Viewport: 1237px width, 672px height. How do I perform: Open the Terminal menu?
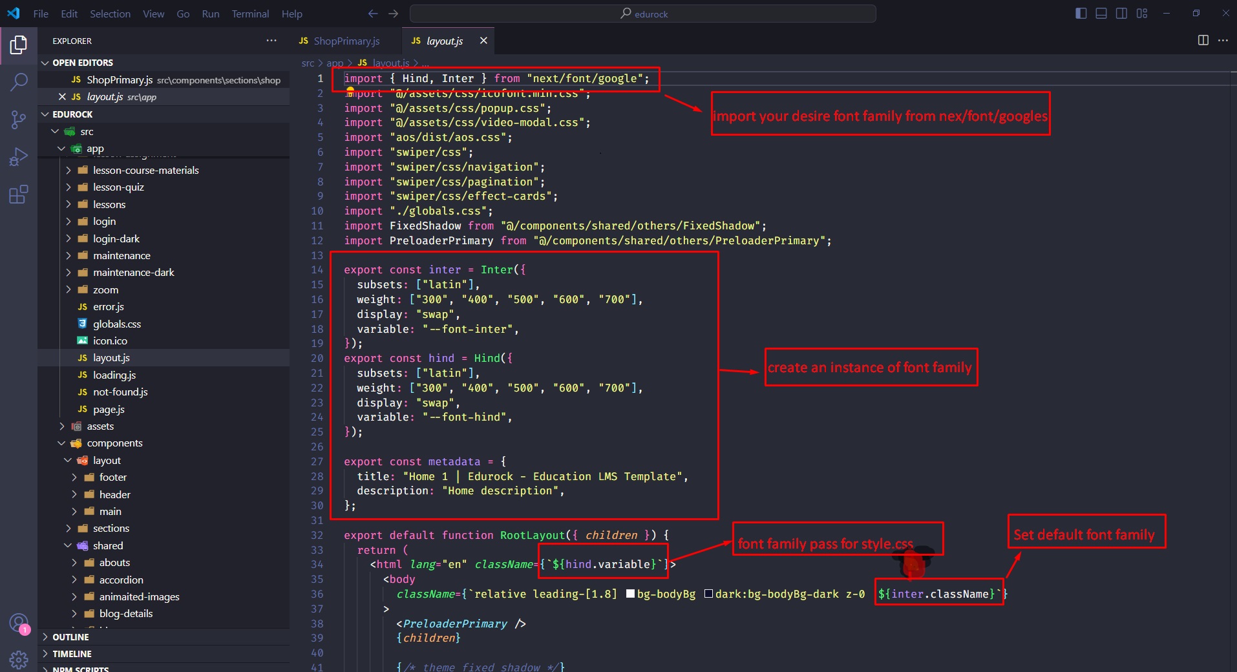[x=250, y=14]
